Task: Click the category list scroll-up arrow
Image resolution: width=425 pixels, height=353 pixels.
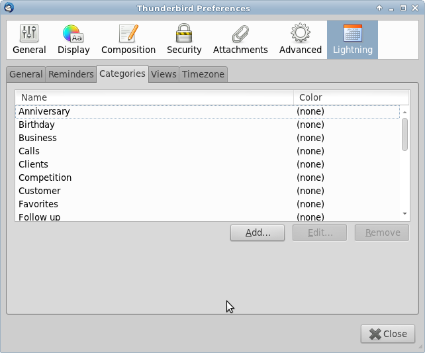Action: [404, 112]
